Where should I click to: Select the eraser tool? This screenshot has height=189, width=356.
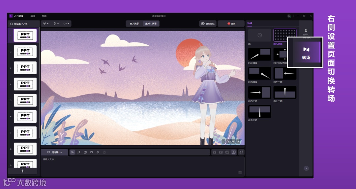coord(98,152)
